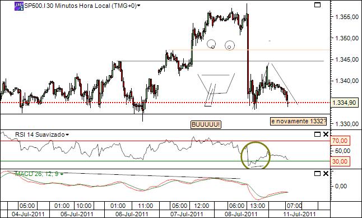Click the 1.345,00 price axis label
The width and height of the screenshot is (362, 218).
(x=347, y=59)
